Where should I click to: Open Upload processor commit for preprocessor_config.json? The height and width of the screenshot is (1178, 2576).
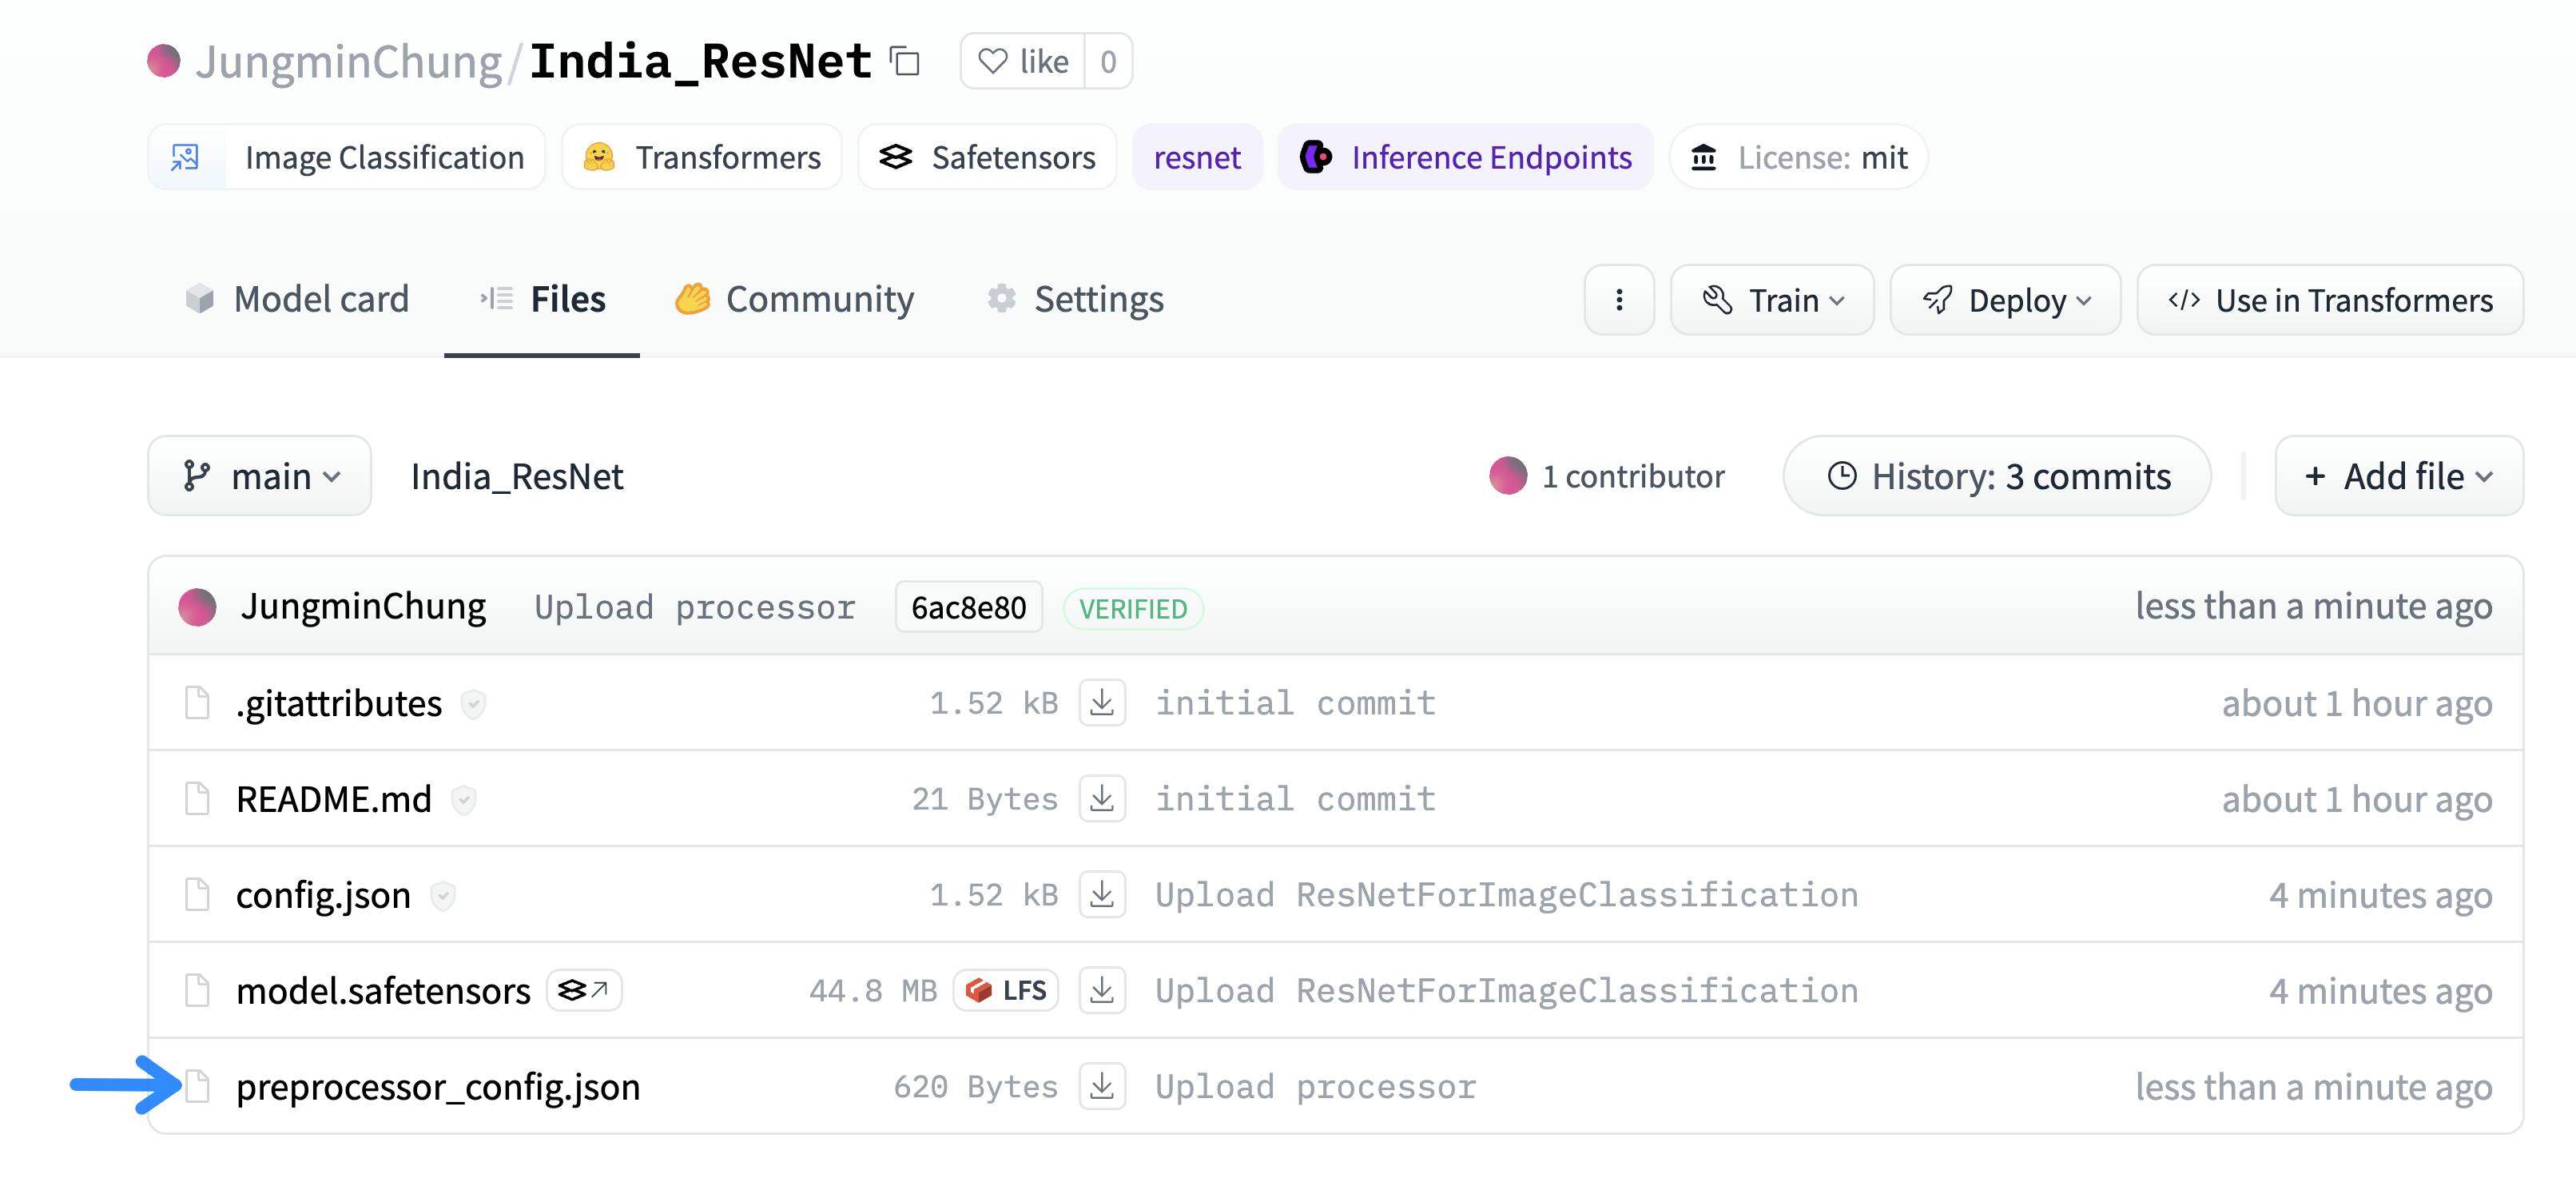click(1315, 1087)
